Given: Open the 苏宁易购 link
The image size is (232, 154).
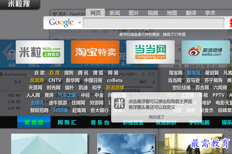Looking at the screenshot, I should [x=213, y=81].
